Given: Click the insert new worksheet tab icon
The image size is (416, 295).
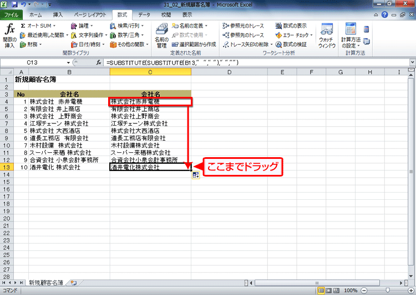Looking at the screenshot, I should [74, 283].
